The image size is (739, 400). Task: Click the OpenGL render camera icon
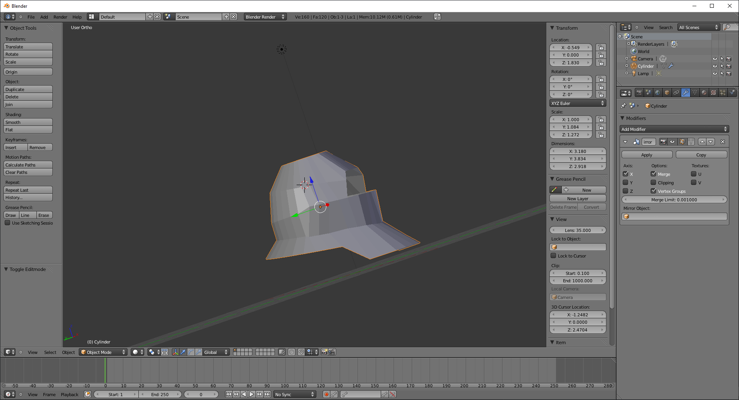[324, 352]
